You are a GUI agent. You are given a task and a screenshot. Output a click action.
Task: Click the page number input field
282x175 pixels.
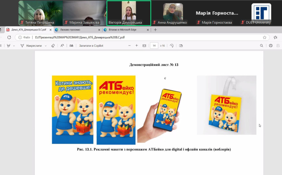[x=154, y=46]
